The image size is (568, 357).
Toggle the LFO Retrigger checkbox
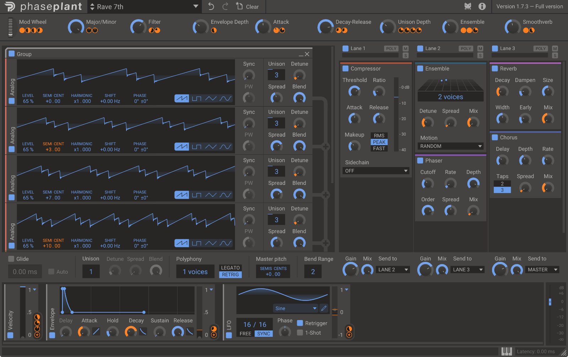(x=300, y=323)
